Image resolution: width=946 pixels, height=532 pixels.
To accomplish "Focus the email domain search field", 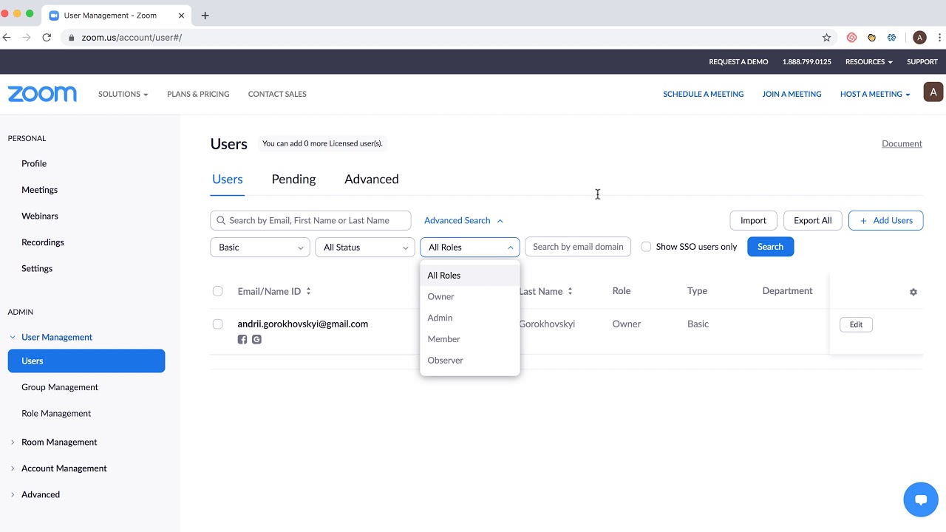I will 578,247.
